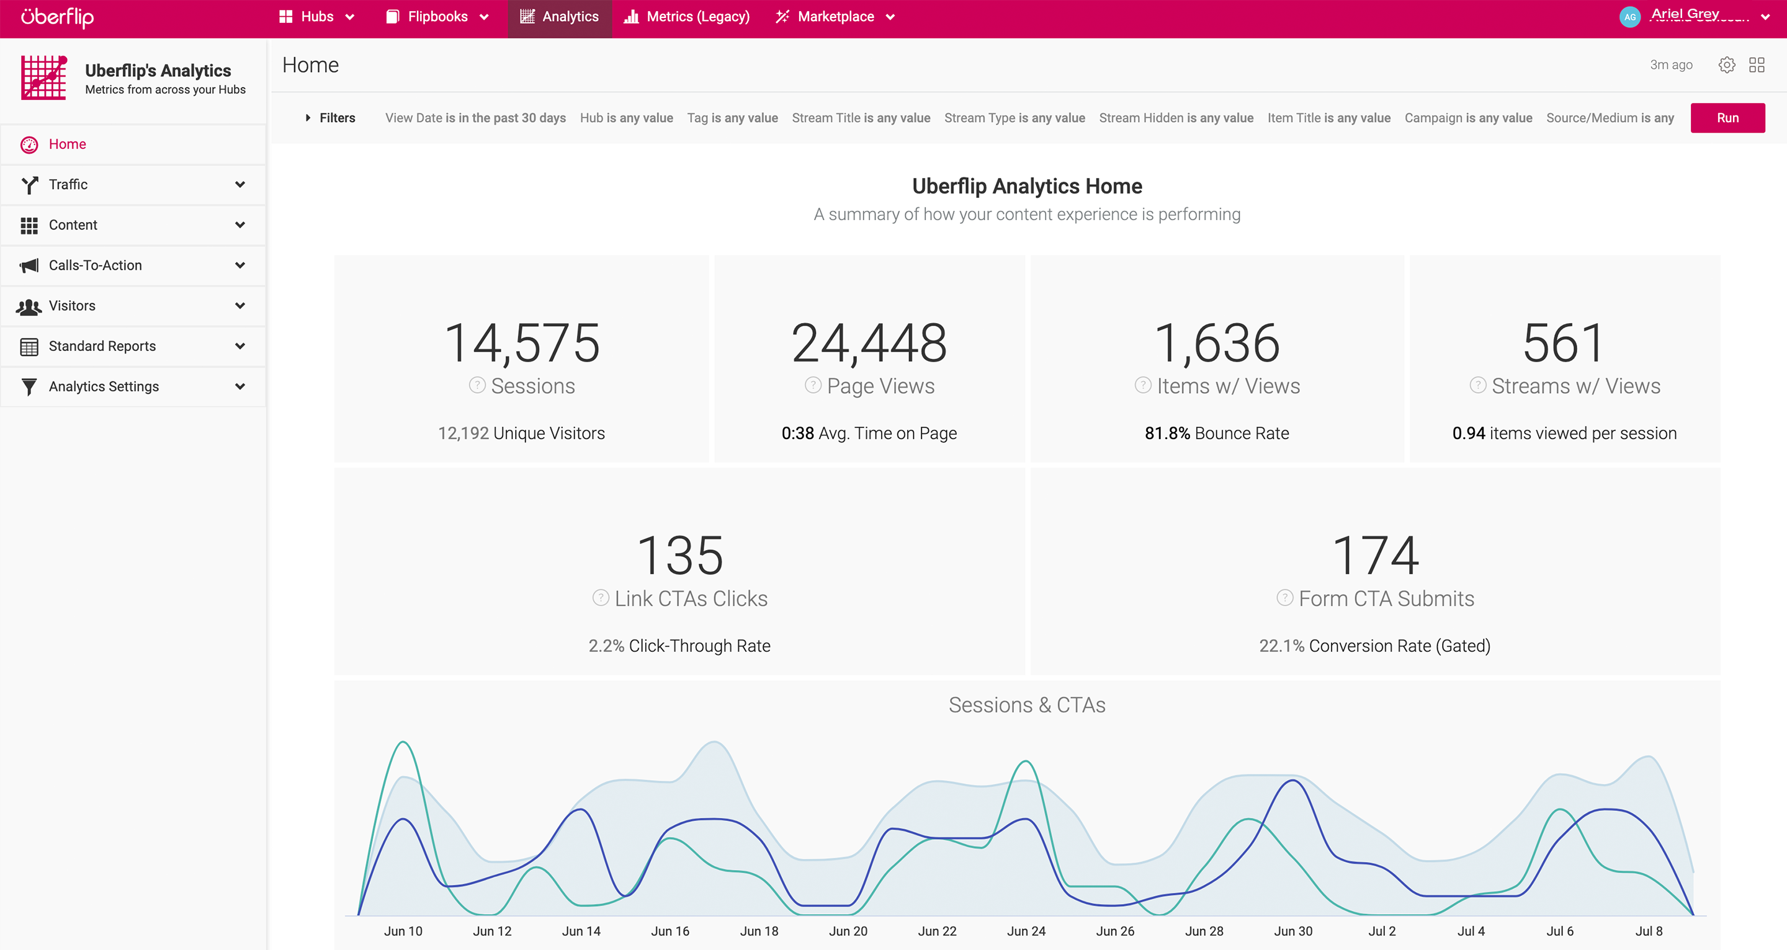Go to Home in the sidebar
Viewport: 1787px width, 950px height.
[67, 144]
